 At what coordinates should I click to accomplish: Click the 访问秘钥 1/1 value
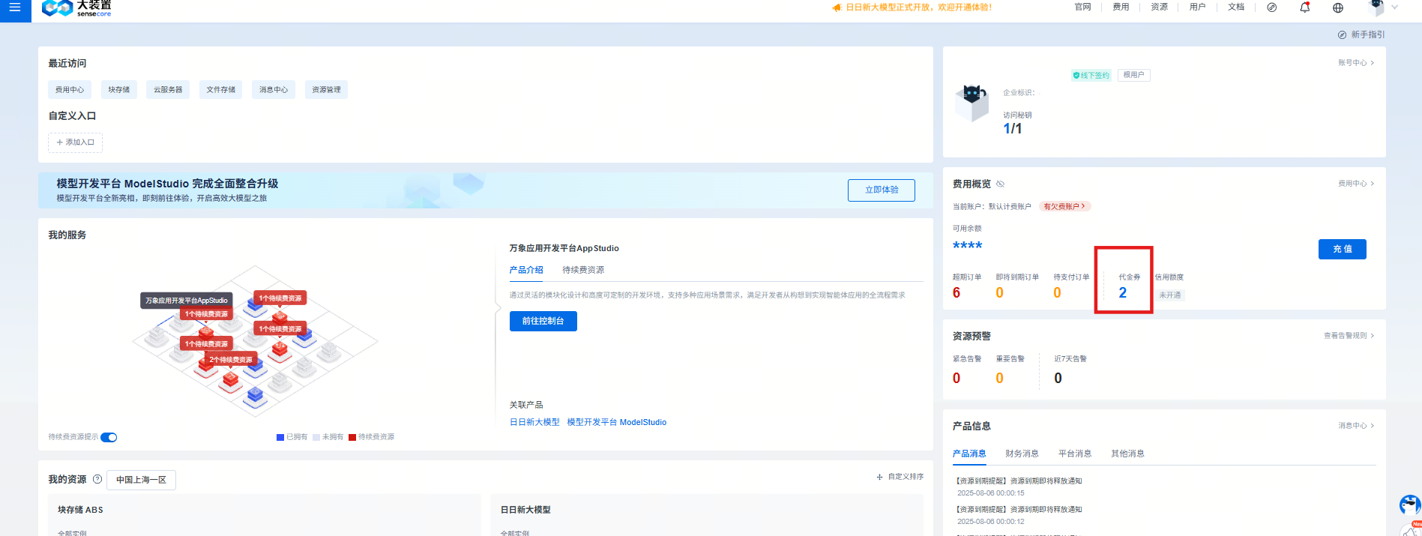(1013, 129)
